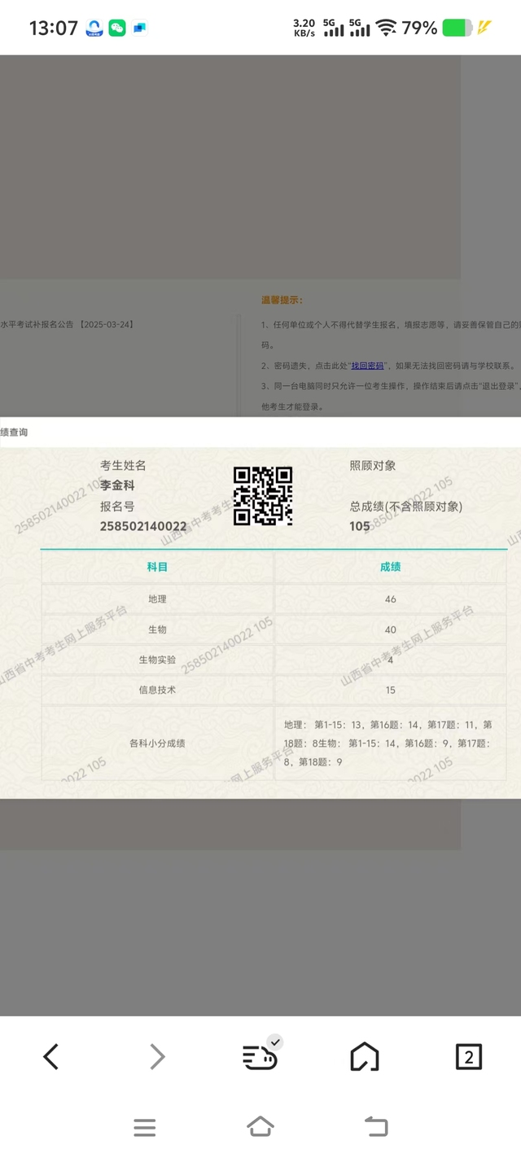Tap the QR code image
Viewport: 521px width, 1158px height.
point(263,495)
